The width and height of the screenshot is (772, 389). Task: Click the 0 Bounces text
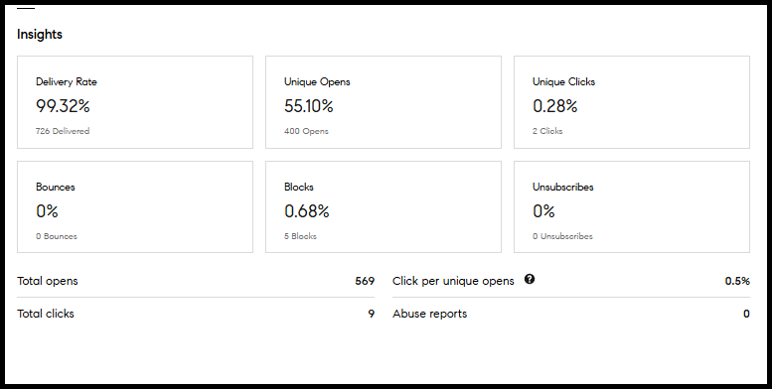point(56,236)
